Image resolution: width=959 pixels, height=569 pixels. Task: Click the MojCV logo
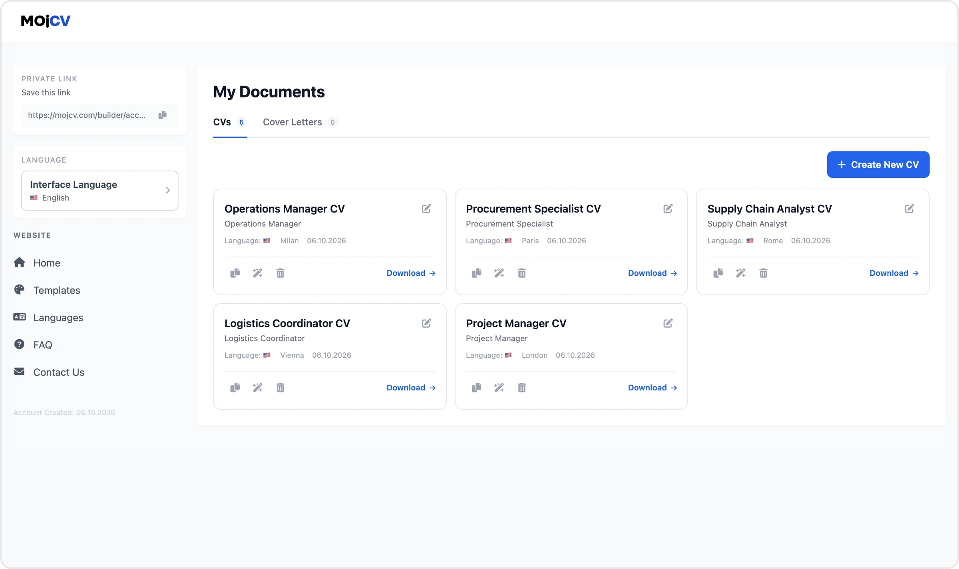[x=46, y=21]
